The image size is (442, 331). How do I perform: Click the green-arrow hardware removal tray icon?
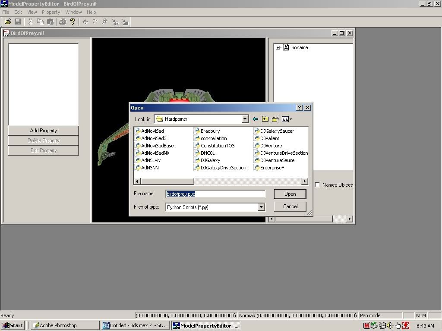coord(374,326)
